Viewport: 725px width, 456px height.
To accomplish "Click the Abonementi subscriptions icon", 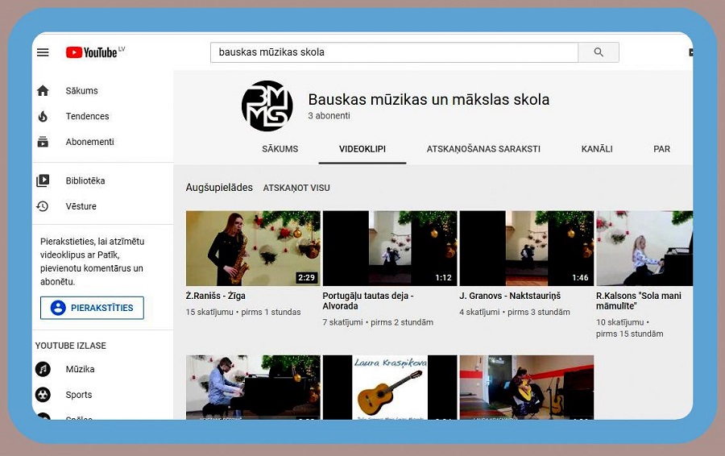I will 43,142.
